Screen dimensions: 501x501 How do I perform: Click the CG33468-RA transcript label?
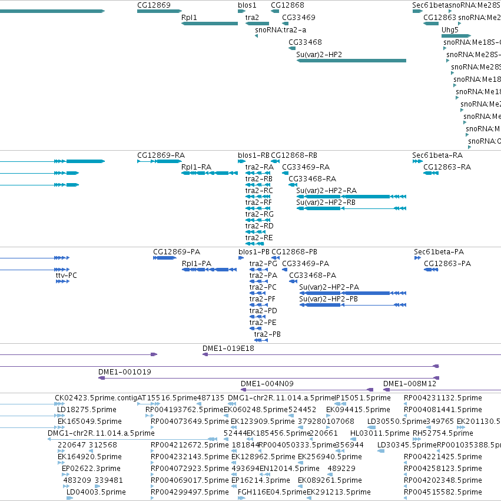pos(312,179)
